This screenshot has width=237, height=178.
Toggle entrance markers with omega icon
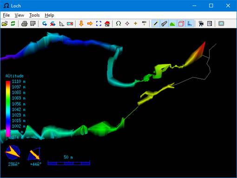[118, 24]
